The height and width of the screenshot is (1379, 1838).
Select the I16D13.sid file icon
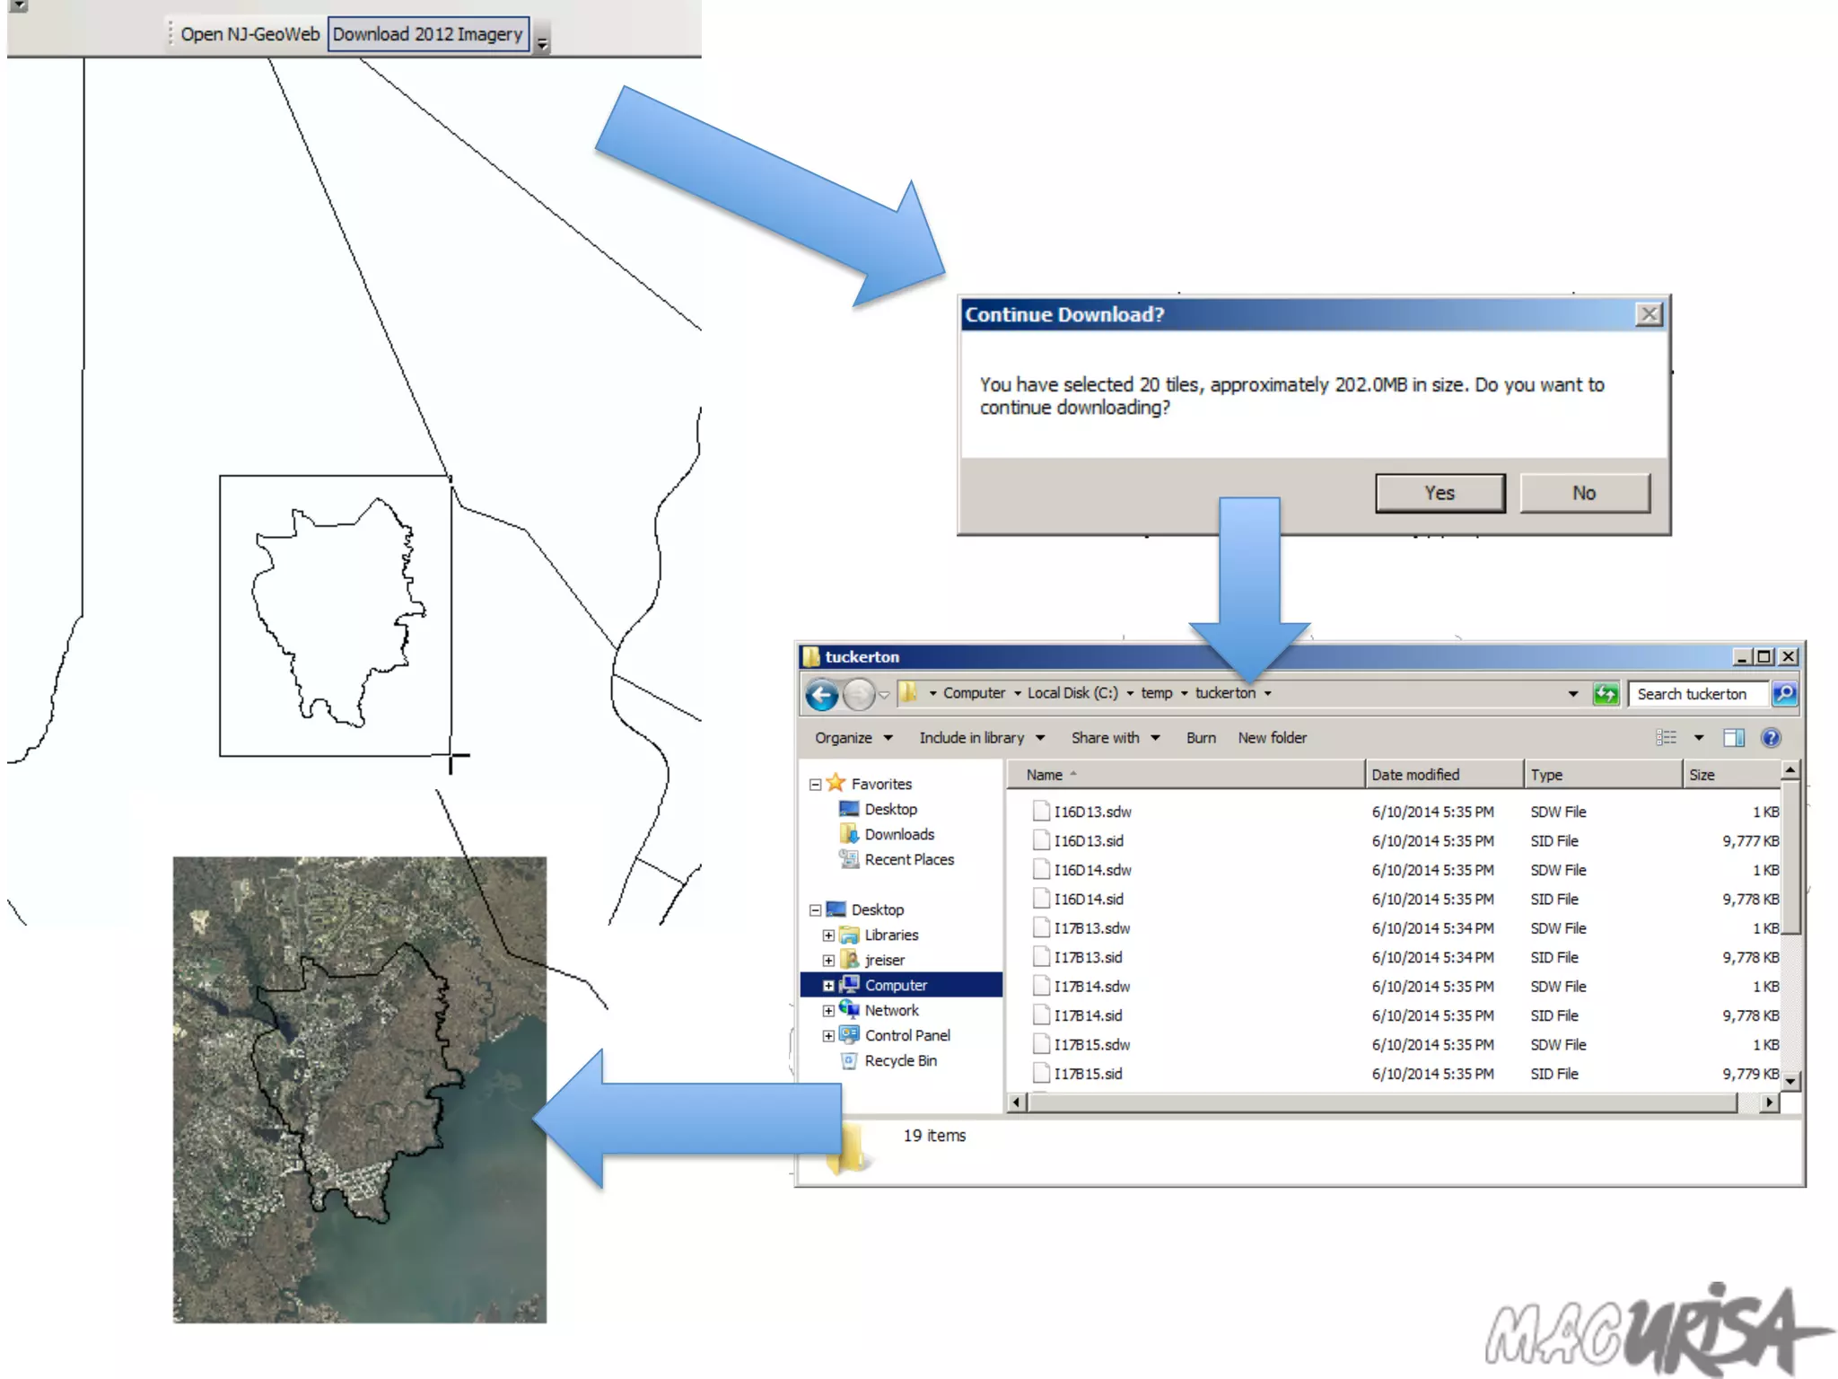[x=1041, y=841]
